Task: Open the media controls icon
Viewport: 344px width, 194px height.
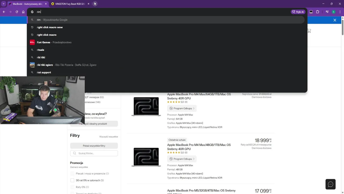Action: (327, 12)
